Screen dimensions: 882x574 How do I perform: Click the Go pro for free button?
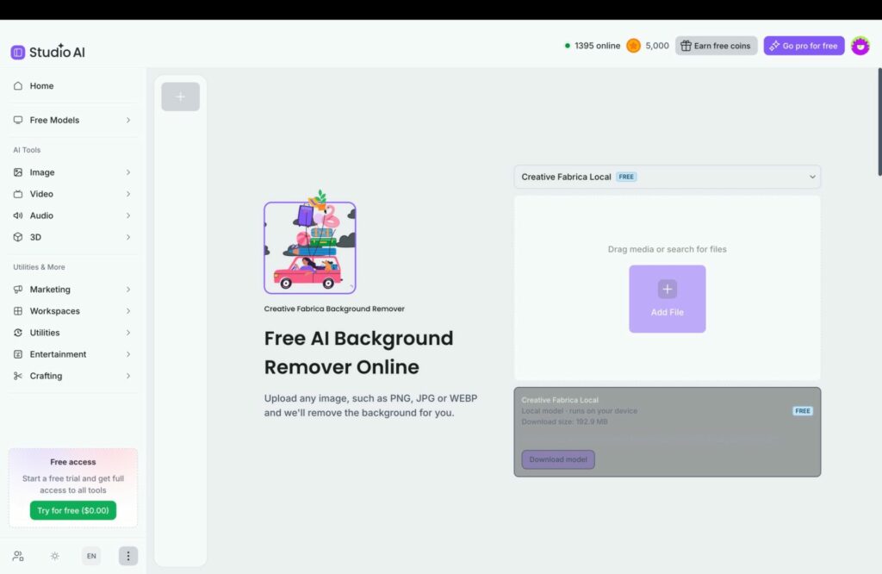[x=804, y=46]
